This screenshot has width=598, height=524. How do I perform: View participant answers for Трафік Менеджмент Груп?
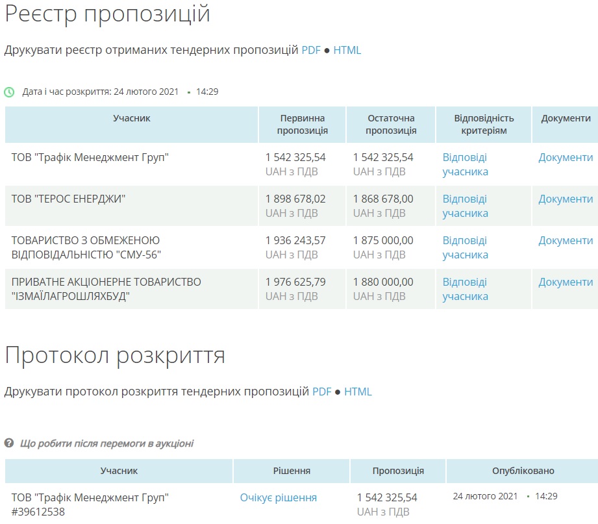click(465, 164)
